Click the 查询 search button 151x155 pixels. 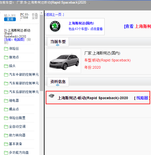click(x=10, y=19)
